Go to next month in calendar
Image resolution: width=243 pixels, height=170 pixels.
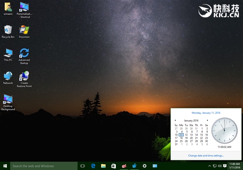207,120
